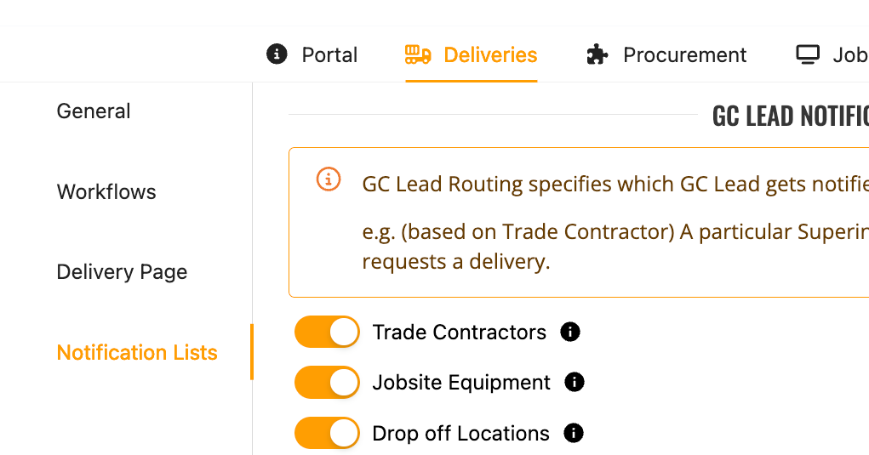This screenshot has width=869, height=455.
Task: Click the Trade Contractors label text
Action: [x=460, y=332]
